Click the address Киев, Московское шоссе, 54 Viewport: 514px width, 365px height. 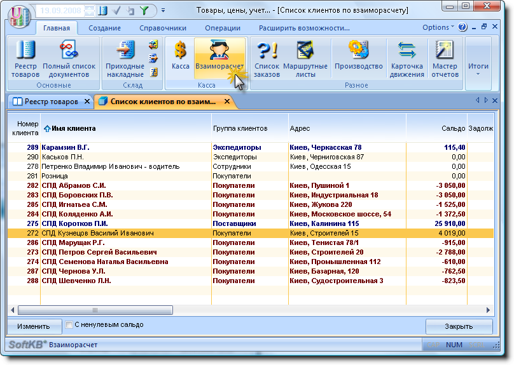[340, 214]
